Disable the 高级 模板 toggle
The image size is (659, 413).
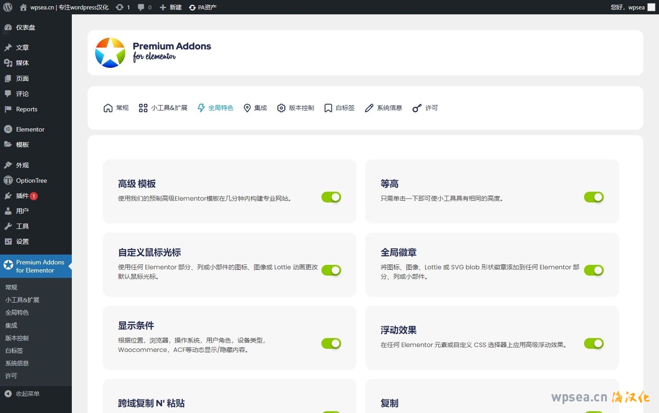[331, 197]
